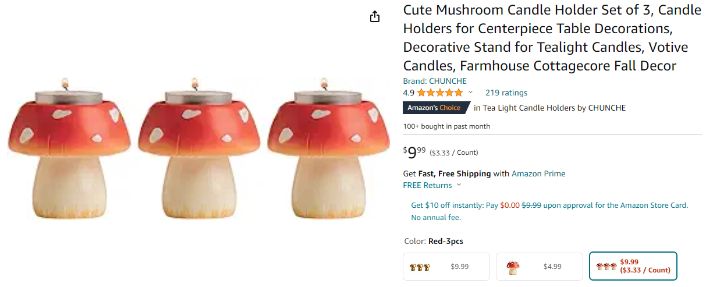Select the brown 3-piece $9.99 color option
Viewport: 706px width, 287px height.
click(446, 267)
